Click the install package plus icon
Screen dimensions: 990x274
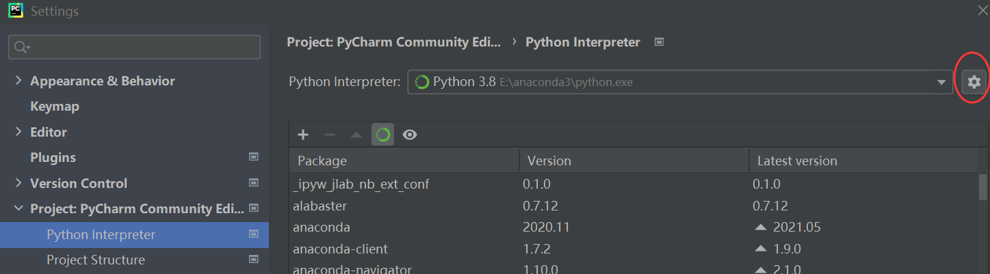(303, 135)
